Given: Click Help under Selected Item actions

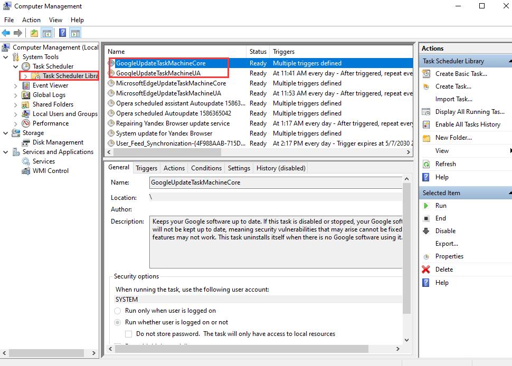Looking at the screenshot, I should point(442,283).
